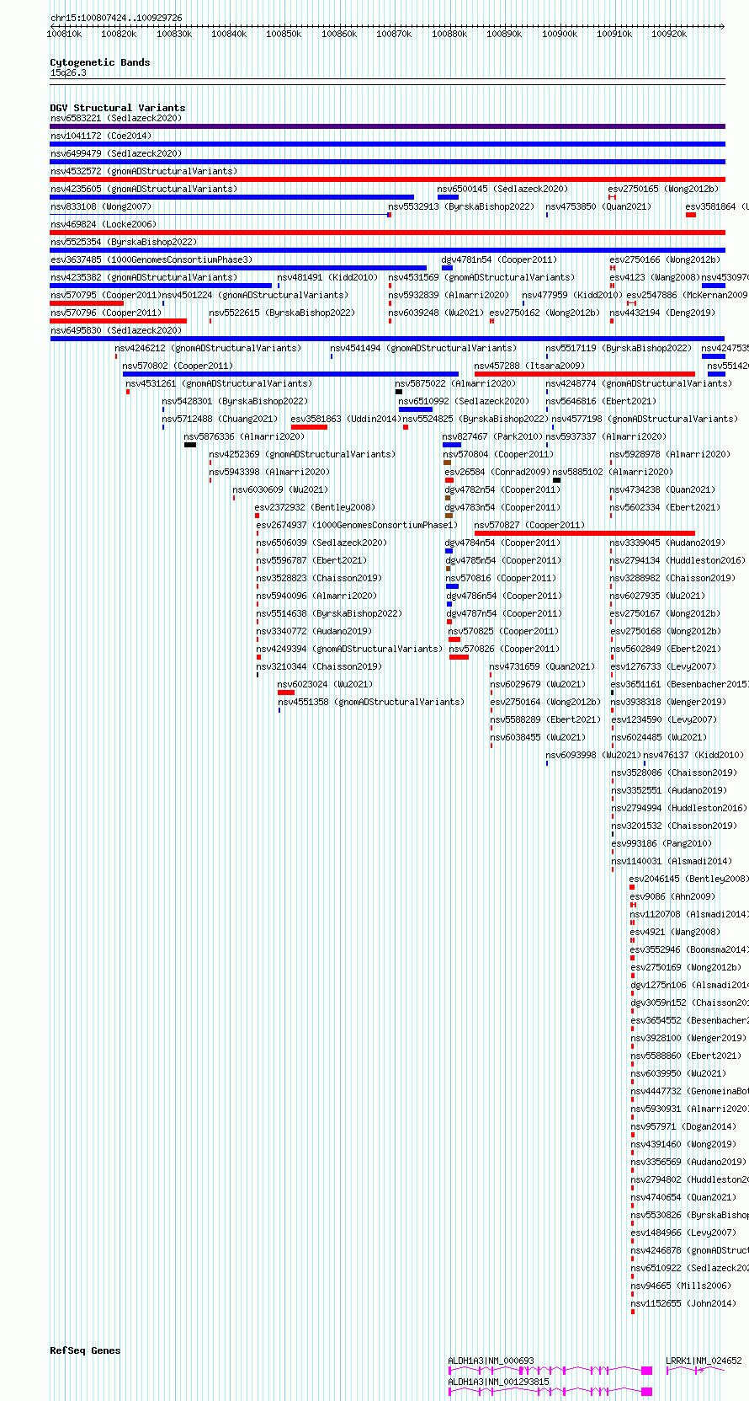This screenshot has width=749, height=1401.
Task: Select nsv1152655 (John2014) label
Action: click(683, 1303)
